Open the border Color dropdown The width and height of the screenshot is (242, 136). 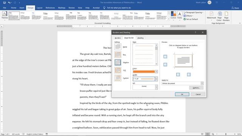156,72
